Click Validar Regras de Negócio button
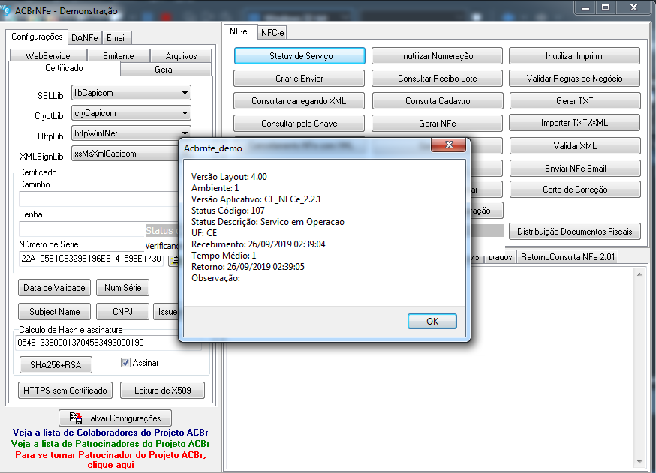Image resolution: width=656 pixels, height=473 pixels. pyautogui.click(x=574, y=79)
